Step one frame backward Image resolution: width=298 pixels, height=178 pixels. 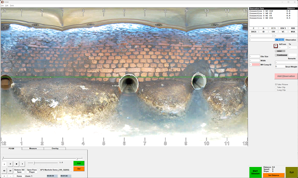tap(4, 171)
